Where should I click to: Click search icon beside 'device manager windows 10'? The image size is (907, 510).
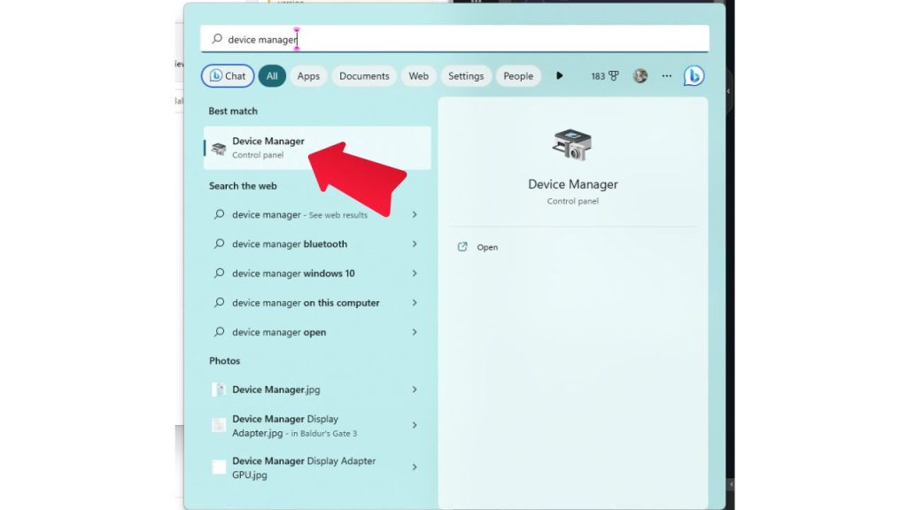point(220,274)
